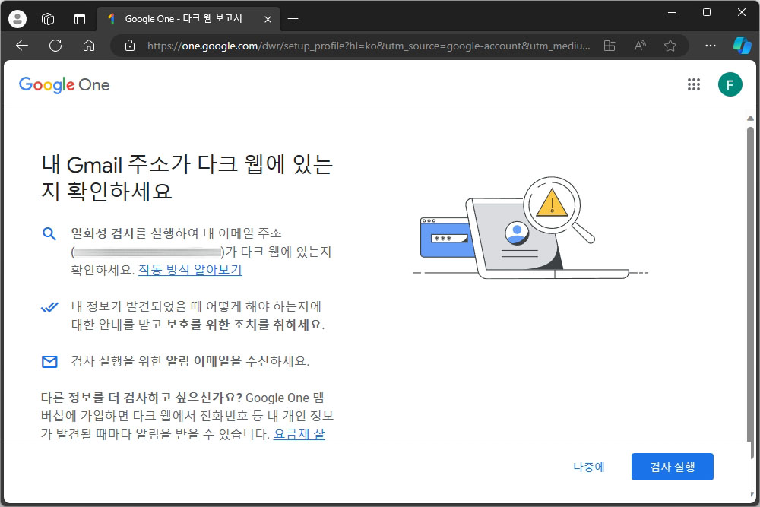Viewport: 760px width, 507px height.
Task: Close the Google One tab
Action: tap(268, 20)
